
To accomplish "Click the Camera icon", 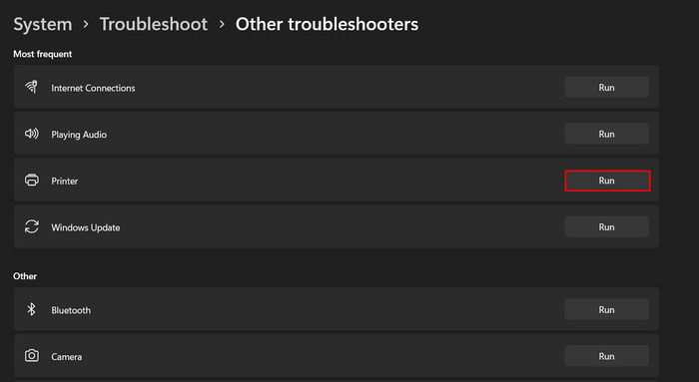I will [32, 356].
